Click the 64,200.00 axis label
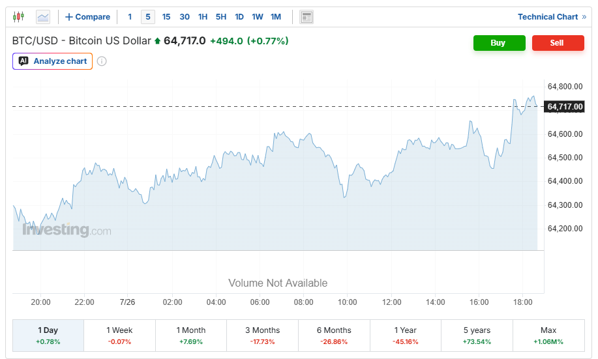Screen dimensions: 598x359 coord(565,229)
